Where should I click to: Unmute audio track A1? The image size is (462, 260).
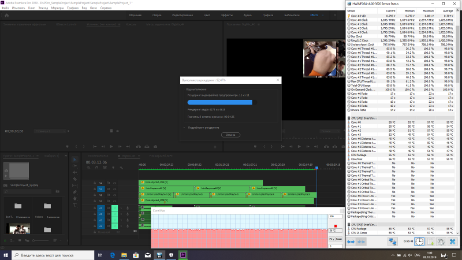pyautogui.click(x=114, y=208)
